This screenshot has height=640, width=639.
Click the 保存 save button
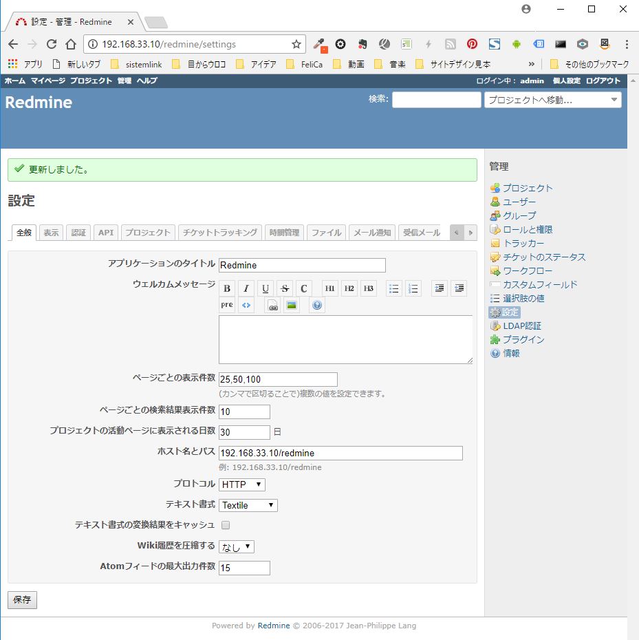click(22, 599)
